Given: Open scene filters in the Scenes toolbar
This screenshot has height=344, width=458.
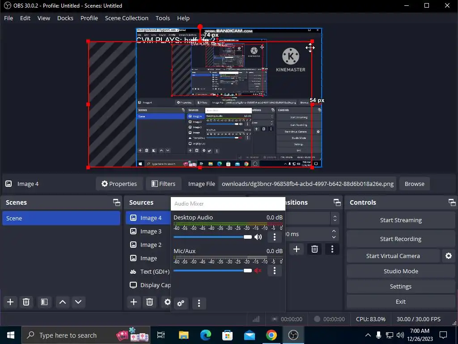Looking at the screenshot, I should [44, 302].
